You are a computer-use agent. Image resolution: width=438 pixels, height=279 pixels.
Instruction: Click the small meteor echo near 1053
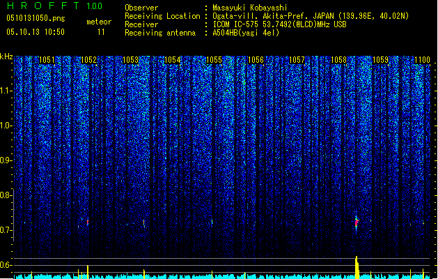pos(144,223)
